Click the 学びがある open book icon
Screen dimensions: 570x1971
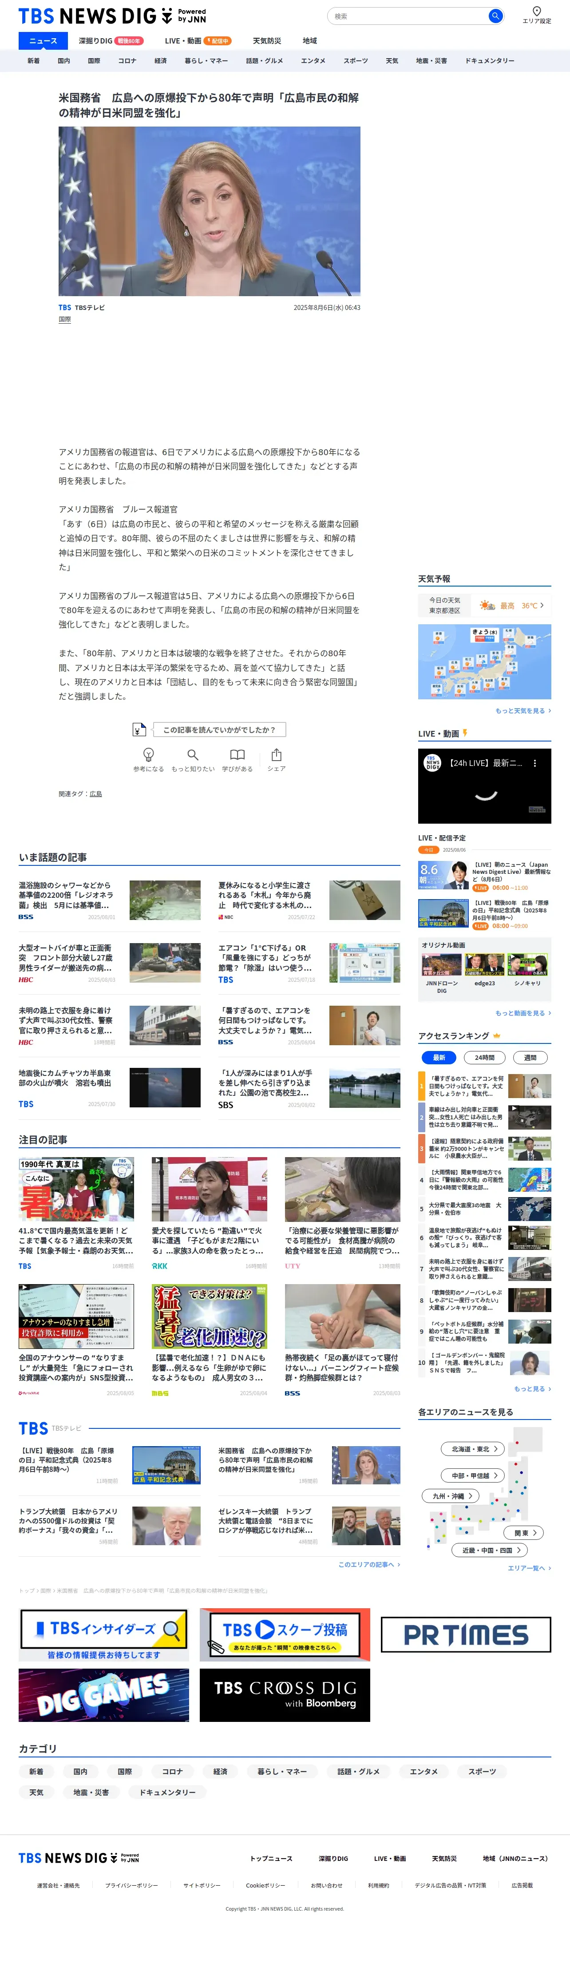tap(237, 754)
